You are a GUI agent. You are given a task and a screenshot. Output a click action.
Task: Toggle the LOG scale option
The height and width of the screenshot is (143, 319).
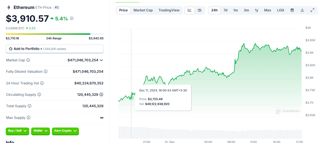point(280,10)
